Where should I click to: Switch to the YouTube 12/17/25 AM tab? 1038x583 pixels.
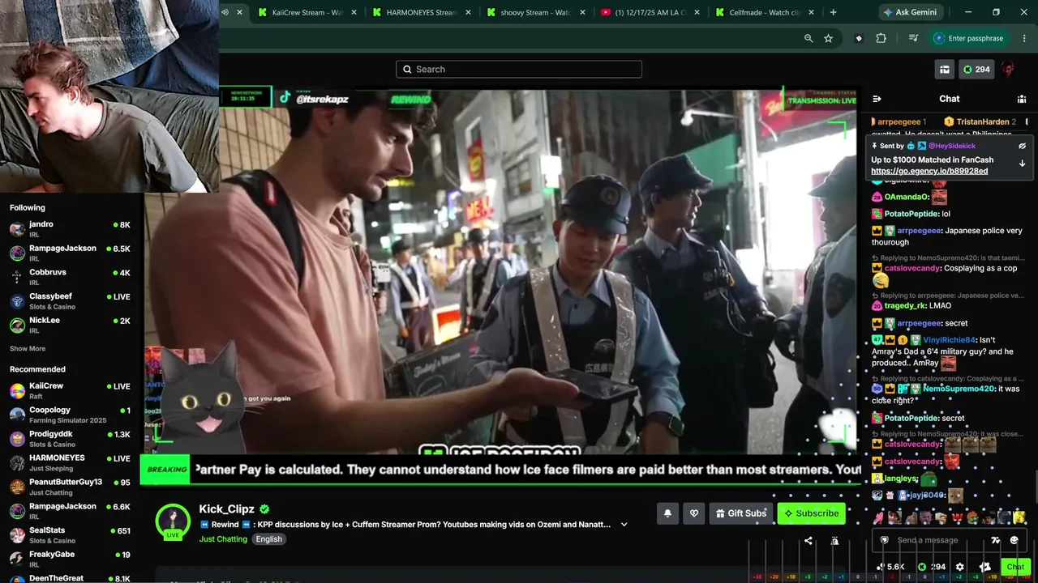tap(650, 12)
